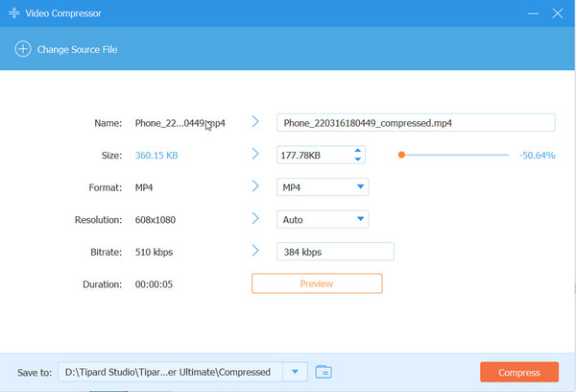Close the Video Compressor window
The image size is (576, 392).
click(x=559, y=14)
